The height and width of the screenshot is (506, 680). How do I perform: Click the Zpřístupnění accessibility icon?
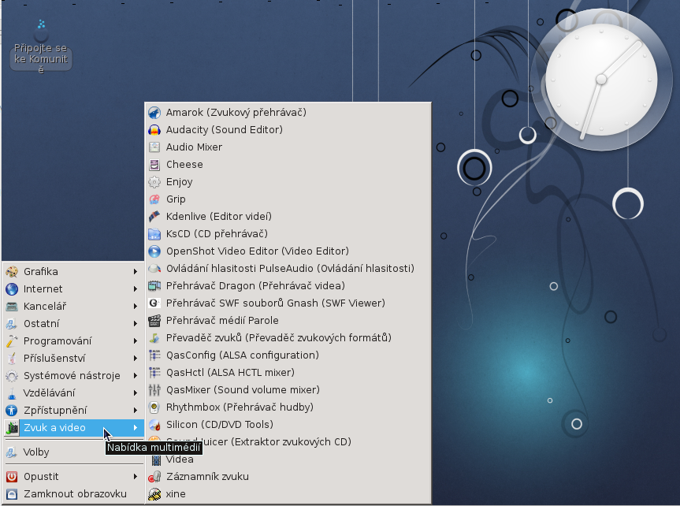pyautogui.click(x=12, y=411)
